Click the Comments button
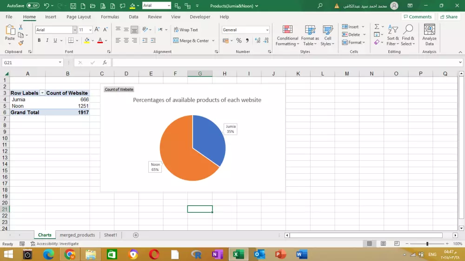This screenshot has width=465, height=261. point(417,17)
